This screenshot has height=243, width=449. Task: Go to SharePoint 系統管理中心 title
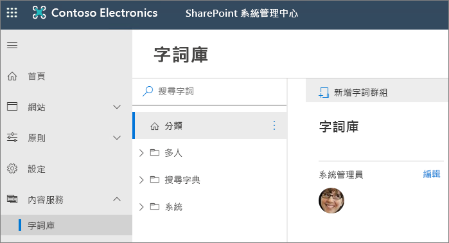242,14
